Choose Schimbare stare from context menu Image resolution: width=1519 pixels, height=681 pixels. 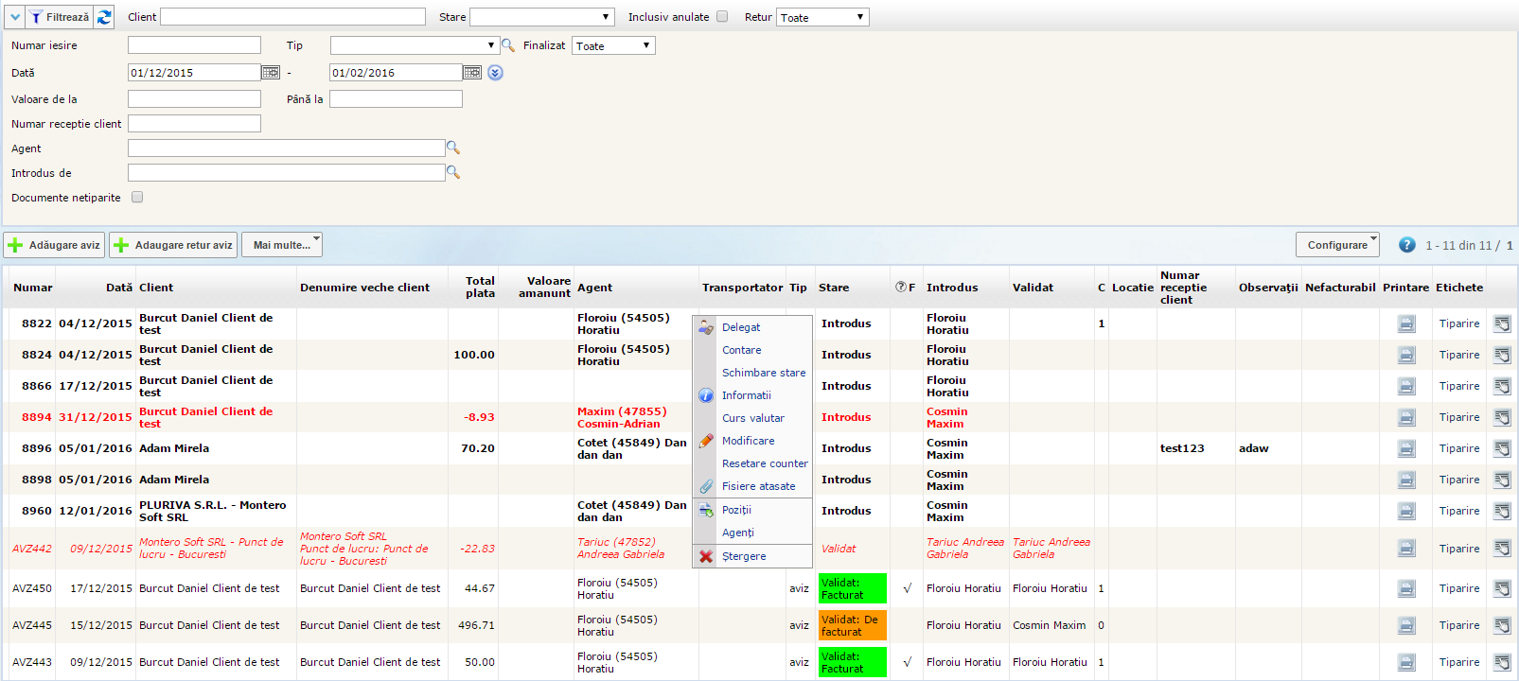(x=764, y=373)
